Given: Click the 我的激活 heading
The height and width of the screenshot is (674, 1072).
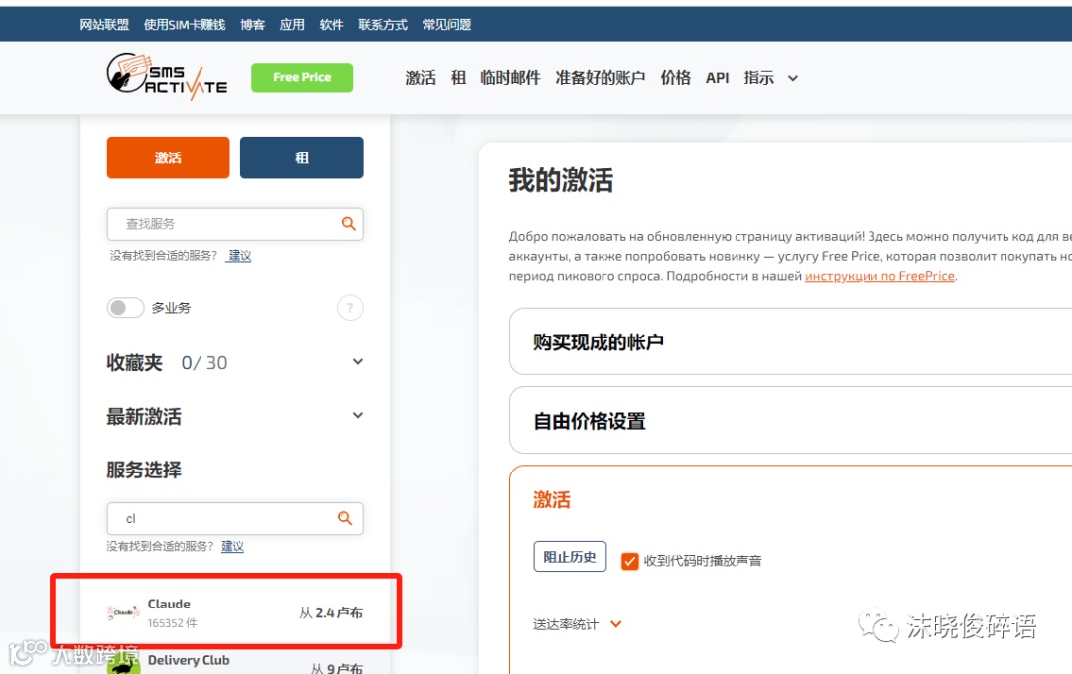Looking at the screenshot, I should click(561, 180).
